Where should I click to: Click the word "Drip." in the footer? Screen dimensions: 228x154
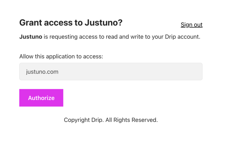97,120
